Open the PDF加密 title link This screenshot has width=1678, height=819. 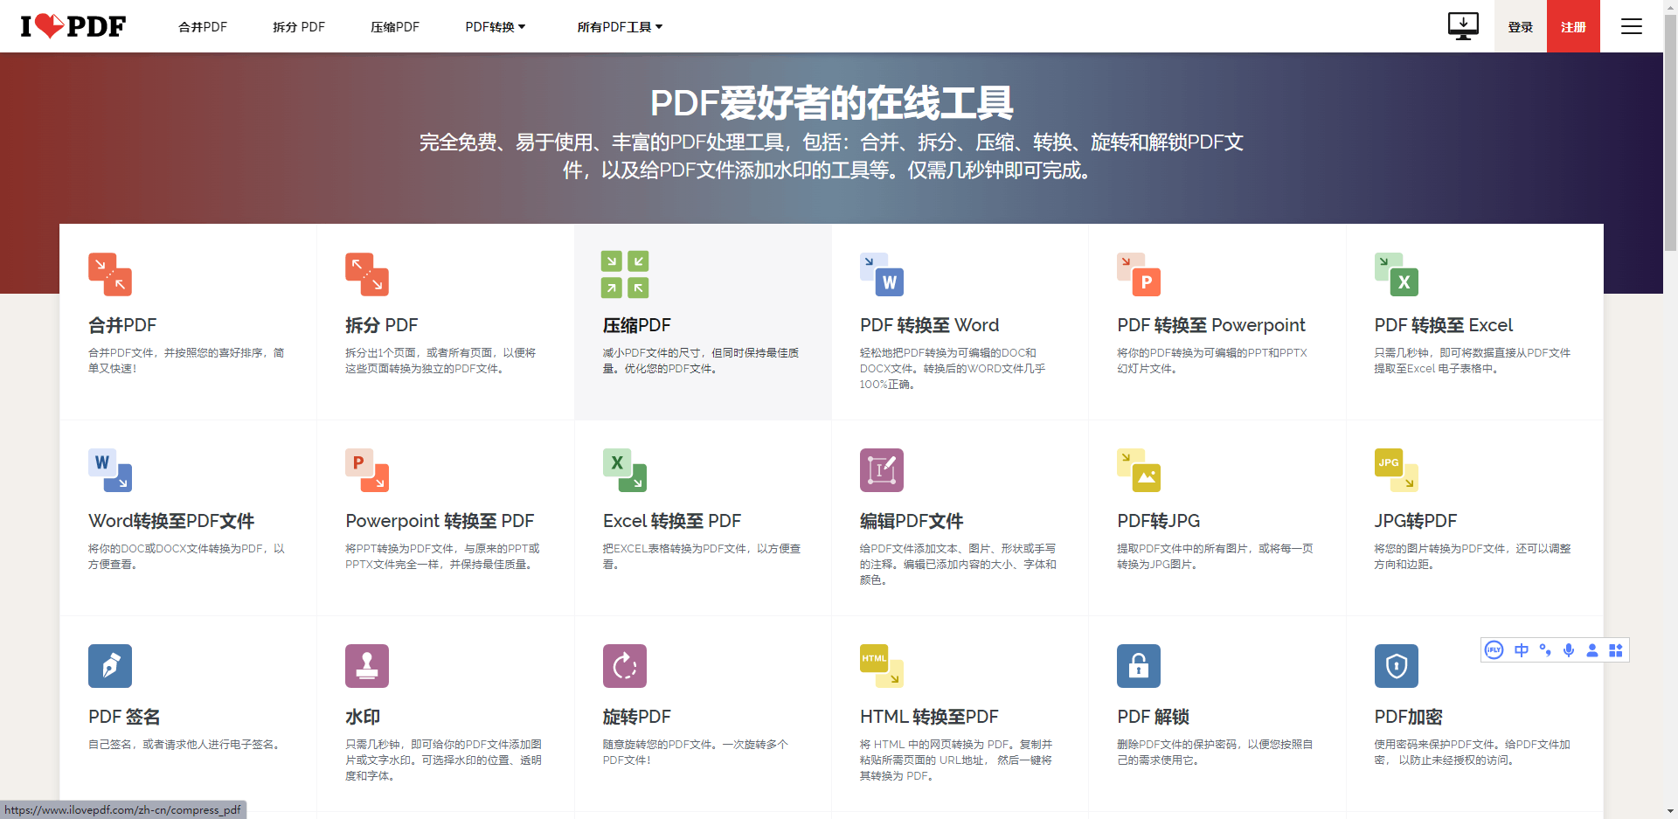tap(1409, 717)
